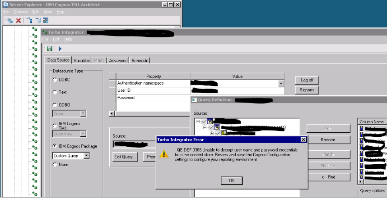Image resolution: width=387 pixels, height=198 pixels.
Task: Click the Turbo Integrator title bar gear icon
Action: click(45, 32)
